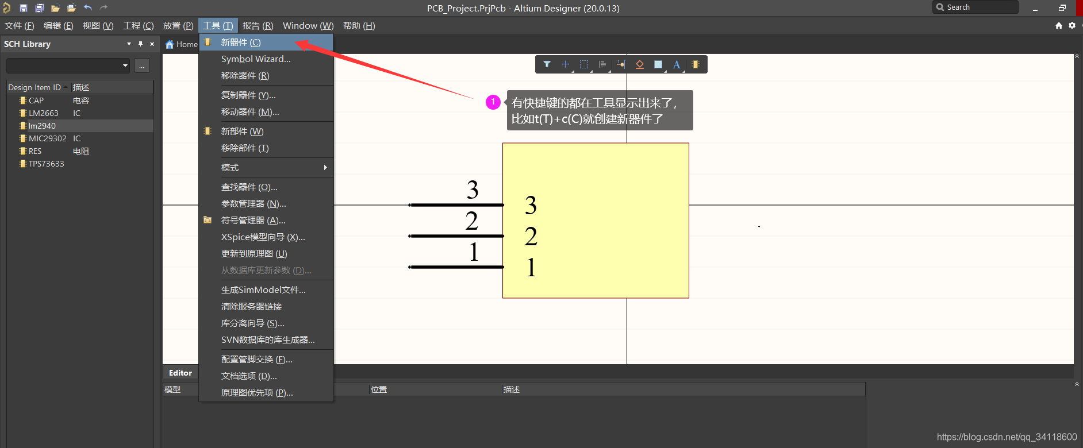This screenshot has width=1083, height=448.
Task: Choose 生成SimModel文件... menu entry
Action: (x=266, y=290)
